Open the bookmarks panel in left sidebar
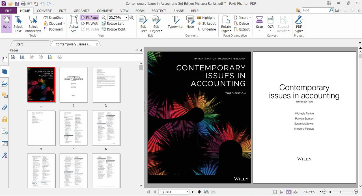Image resolution: width=362 pixels, height=196 pixels. tap(5, 60)
